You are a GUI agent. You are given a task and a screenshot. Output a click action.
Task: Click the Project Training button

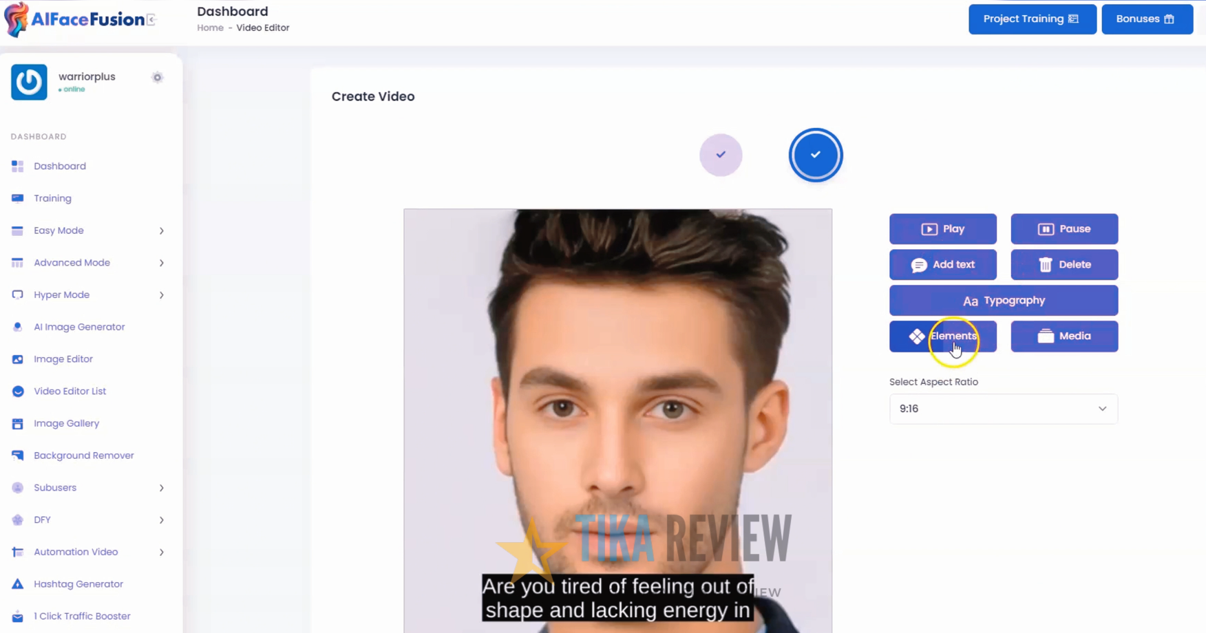pyautogui.click(x=1032, y=19)
